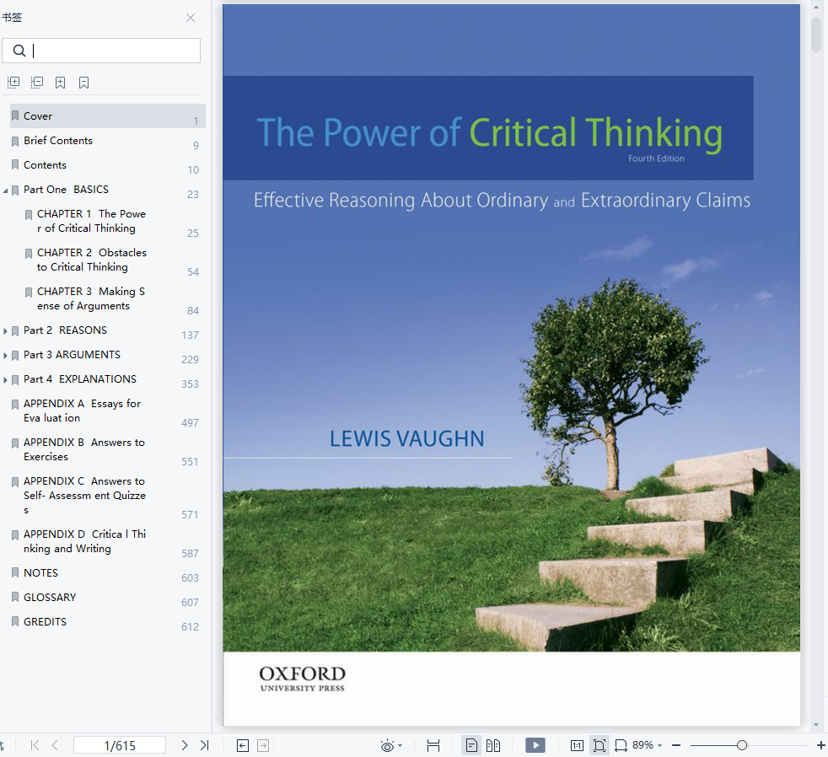Image resolution: width=828 pixels, height=757 pixels.
Task: Open the 89% zoom level dropdown
Action: tap(647, 745)
